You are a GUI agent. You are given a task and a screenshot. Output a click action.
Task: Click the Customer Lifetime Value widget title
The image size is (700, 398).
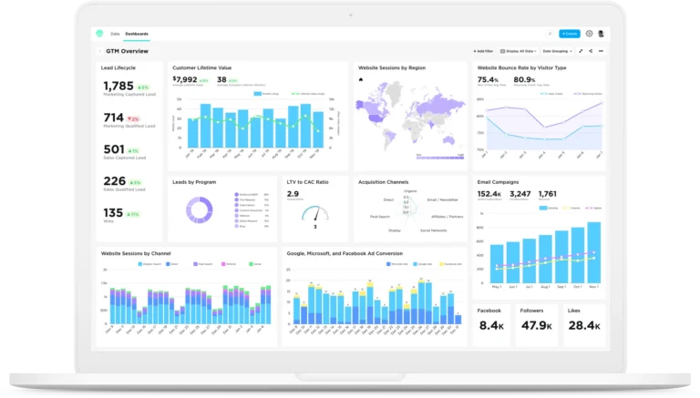(x=201, y=67)
